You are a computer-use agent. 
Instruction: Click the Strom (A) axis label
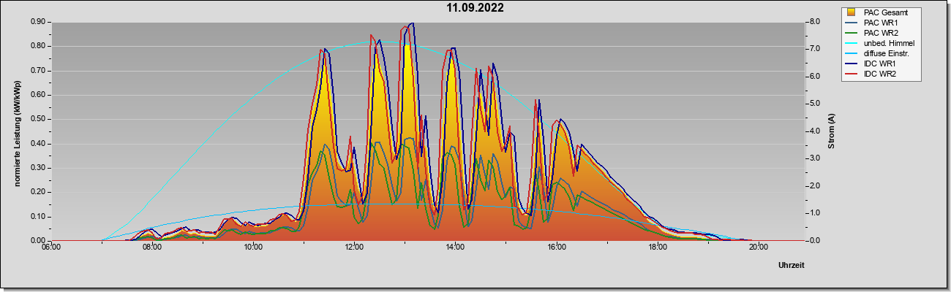pyautogui.click(x=832, y=131)
